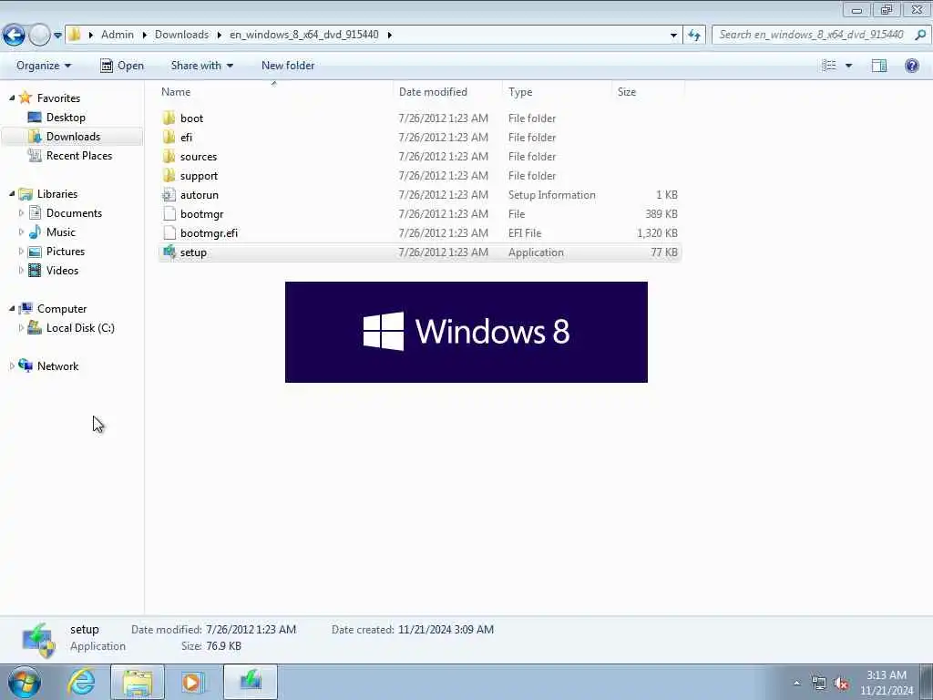Screen dimensions: 933x700
Task: Select the bootmgr file icon
Action: [169, 213]
